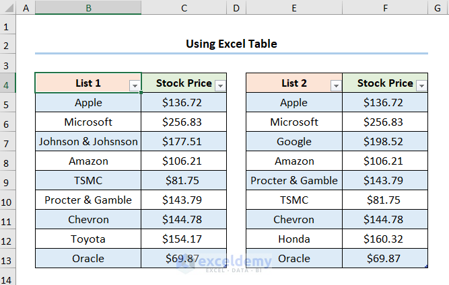Select the Google cell in List 2
The width and height of the screenshot is (449, 285).
click(294, 142)
